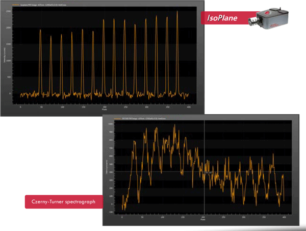
Task: Click the 400 x-axis tick on Czerny-Turner graph
Action: pos(284,217)
